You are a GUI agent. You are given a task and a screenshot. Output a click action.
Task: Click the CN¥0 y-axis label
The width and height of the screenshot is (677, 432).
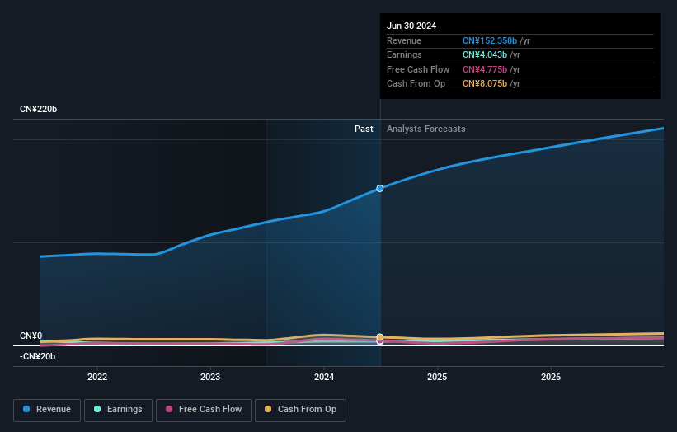pos(31,336)
